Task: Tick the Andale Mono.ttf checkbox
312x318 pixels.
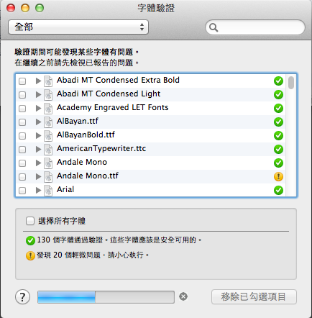Action: pyautogui.click(x=22, y=177)
